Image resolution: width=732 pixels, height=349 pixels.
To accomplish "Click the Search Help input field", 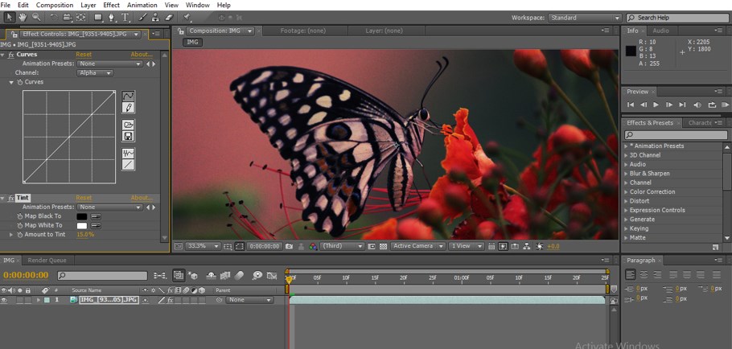I will [680, 18].
